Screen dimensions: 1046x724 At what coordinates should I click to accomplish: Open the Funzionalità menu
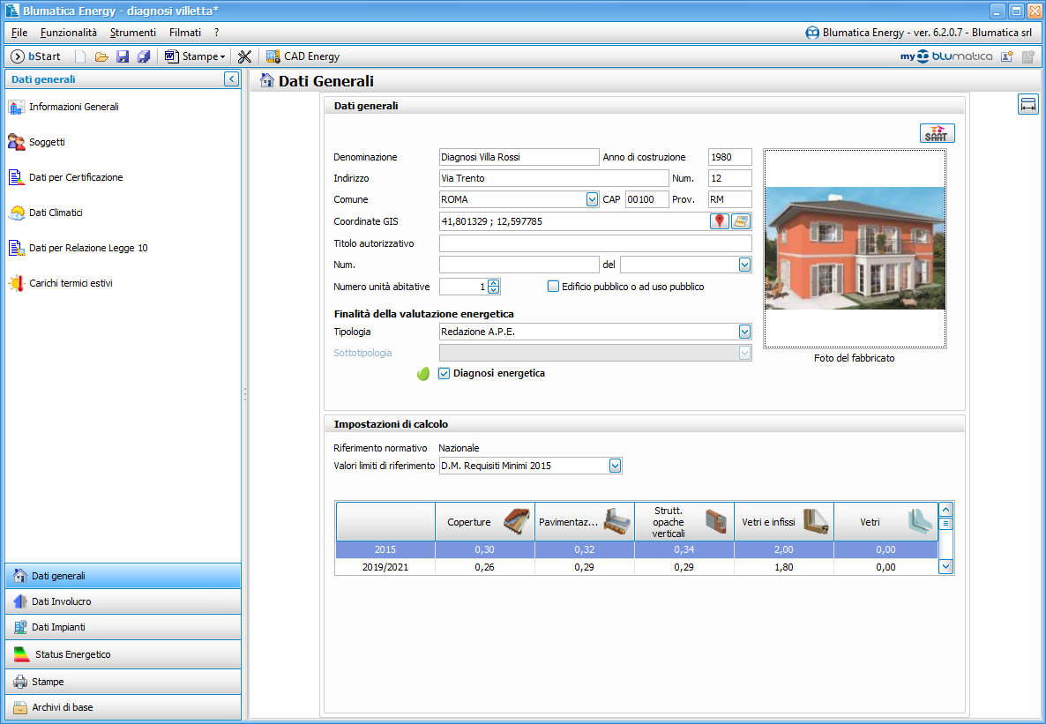pyautogui.click(x=68, y=33)
